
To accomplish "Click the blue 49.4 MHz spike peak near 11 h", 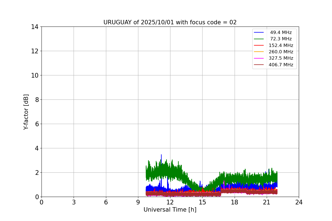I will click(x=161, y=155).
